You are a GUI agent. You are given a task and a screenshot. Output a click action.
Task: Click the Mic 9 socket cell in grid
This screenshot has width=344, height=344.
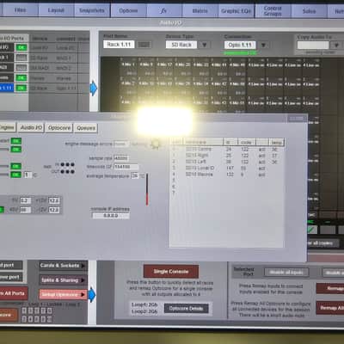(x=146, y=67)
